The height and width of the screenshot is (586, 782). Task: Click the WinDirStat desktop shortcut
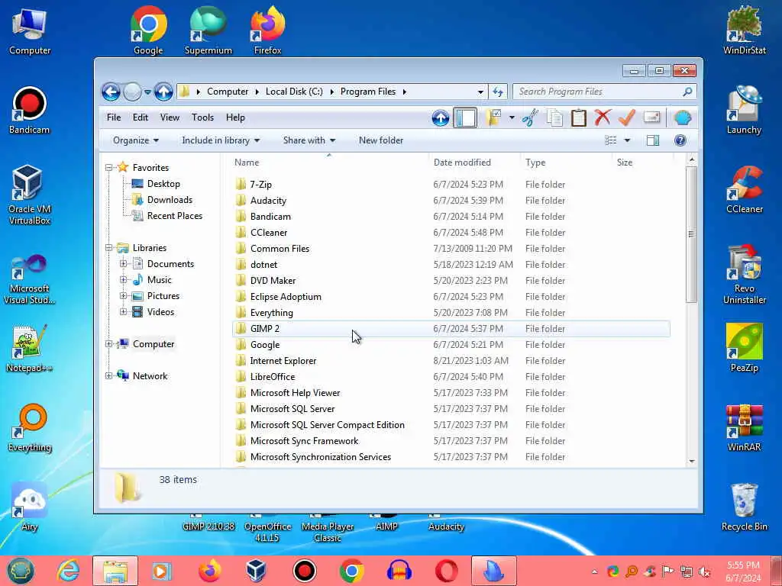pyautogui.click(x=744, y=30)
